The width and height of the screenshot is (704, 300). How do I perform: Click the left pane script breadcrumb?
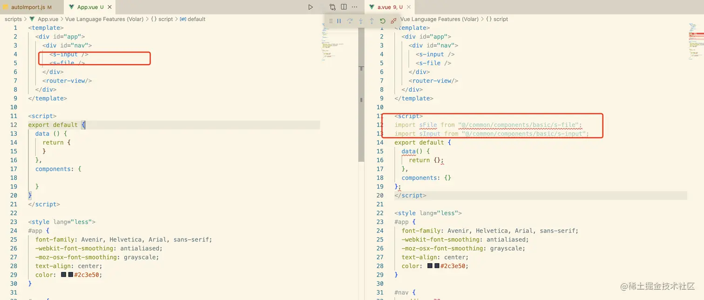coord(162,19)
